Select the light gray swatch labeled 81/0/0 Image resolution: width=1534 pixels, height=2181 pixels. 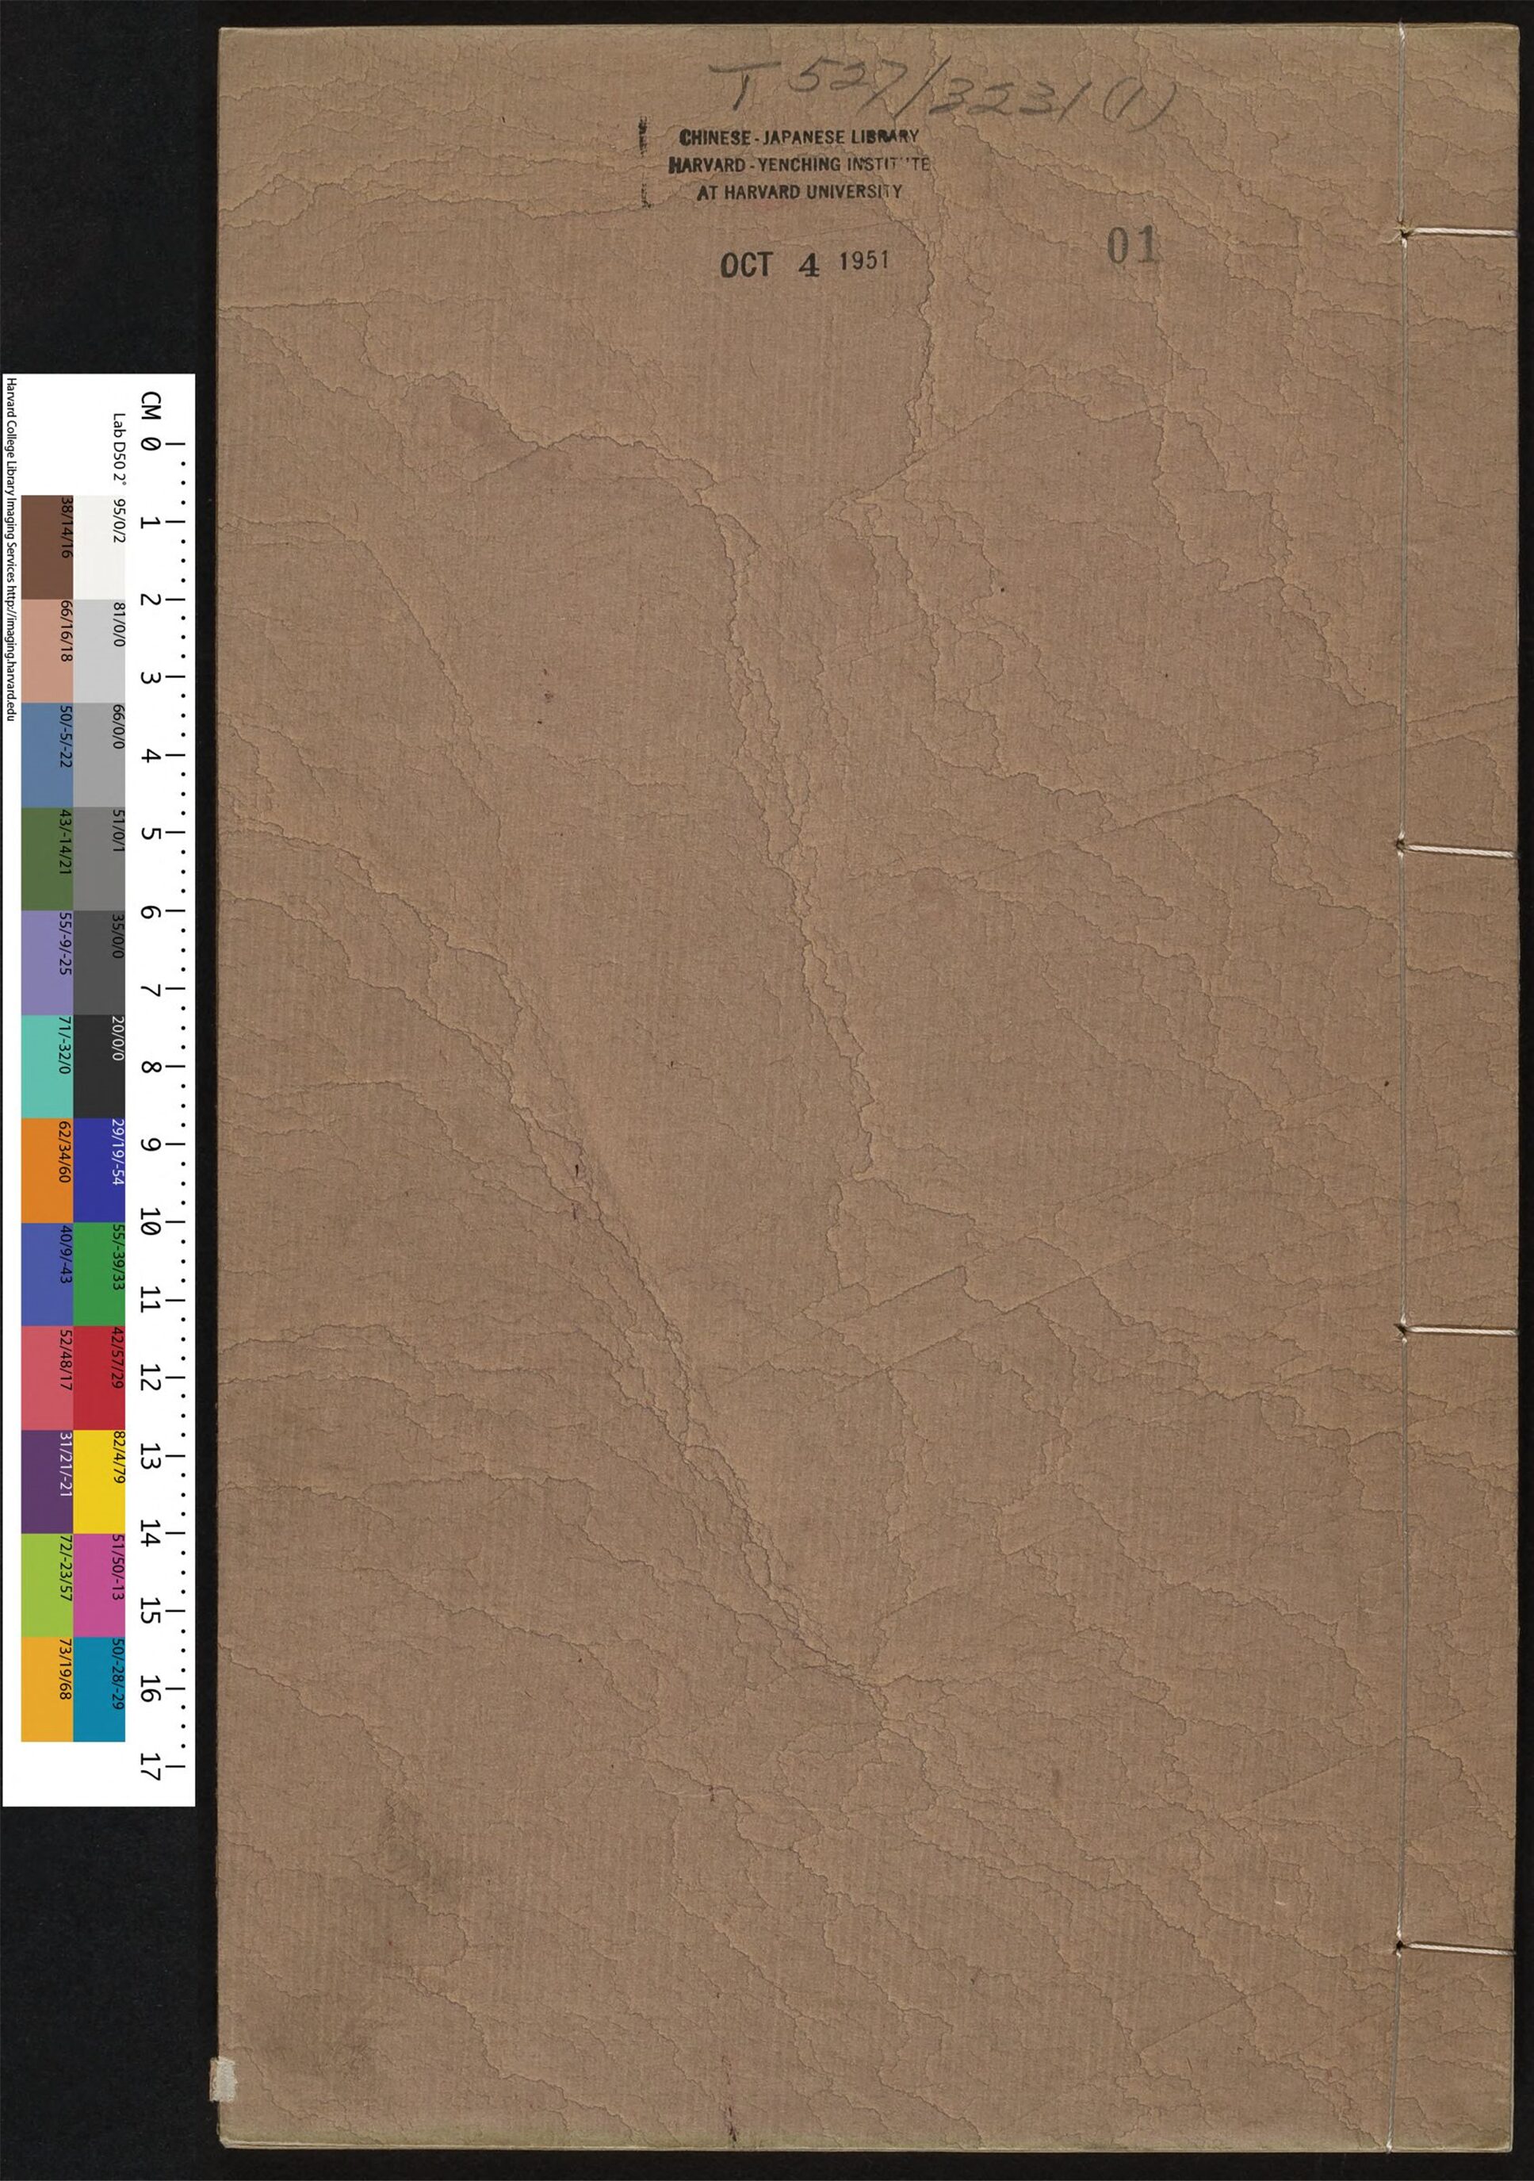[x=99, y=650]
